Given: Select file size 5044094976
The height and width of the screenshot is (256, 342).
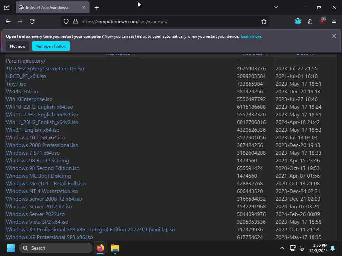Looking at the screenshot, I should pos(251,214).
